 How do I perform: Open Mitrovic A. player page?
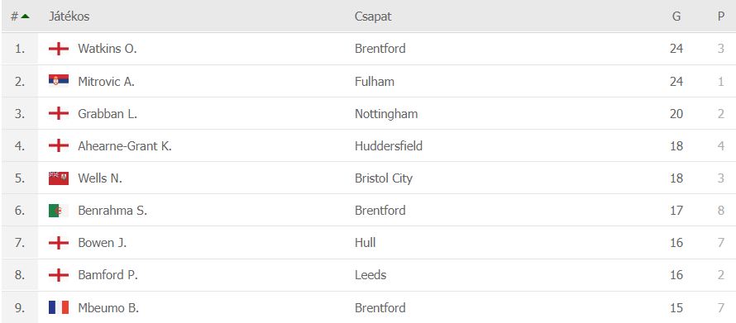tap(106, 82)
